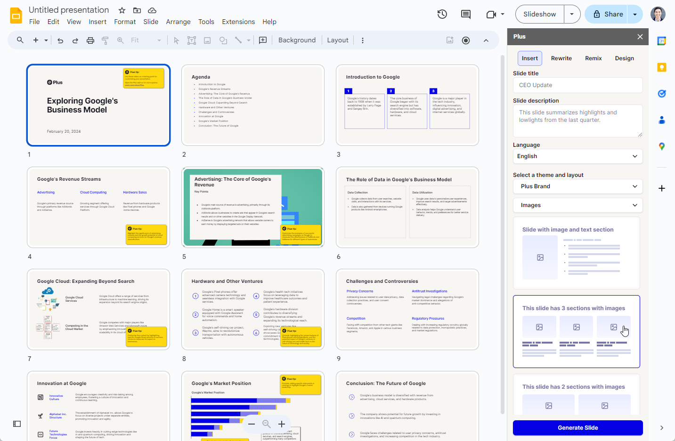Open the Plus Brand theme dropdown
The width and height of the screenshot is (675, 441).
(577, 186)
